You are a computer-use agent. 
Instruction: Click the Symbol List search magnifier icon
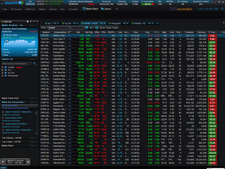[x=34, y=63]
